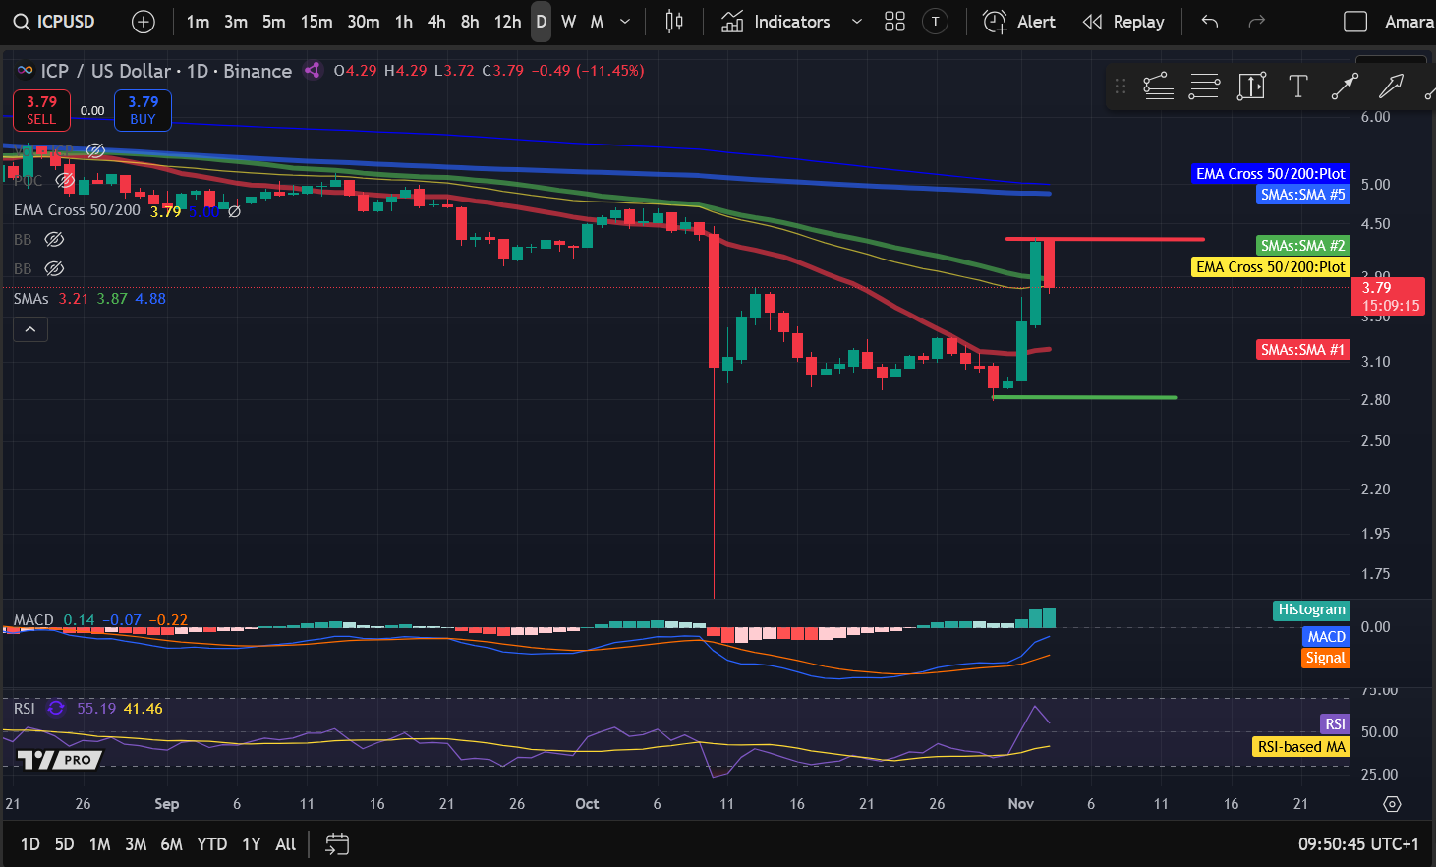
Task: Switch to the 15m timeframe
Action: (x=316, y=22)
